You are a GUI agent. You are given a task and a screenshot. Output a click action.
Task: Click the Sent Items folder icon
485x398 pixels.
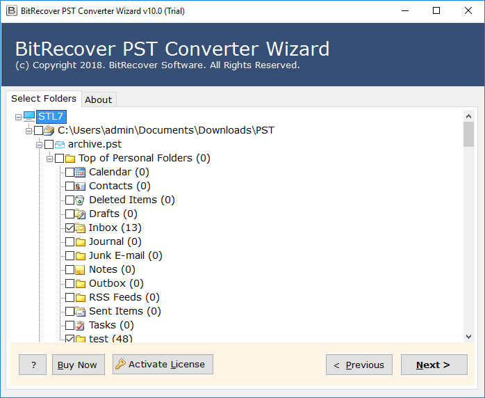tap(80, 311)
